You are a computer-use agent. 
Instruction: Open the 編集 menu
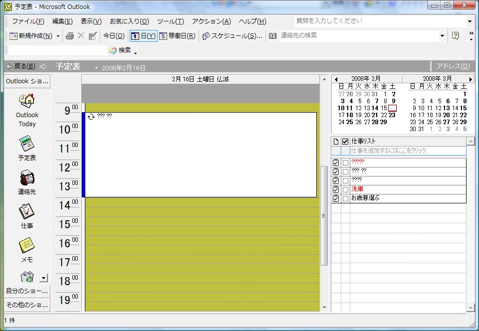point(62,21)
